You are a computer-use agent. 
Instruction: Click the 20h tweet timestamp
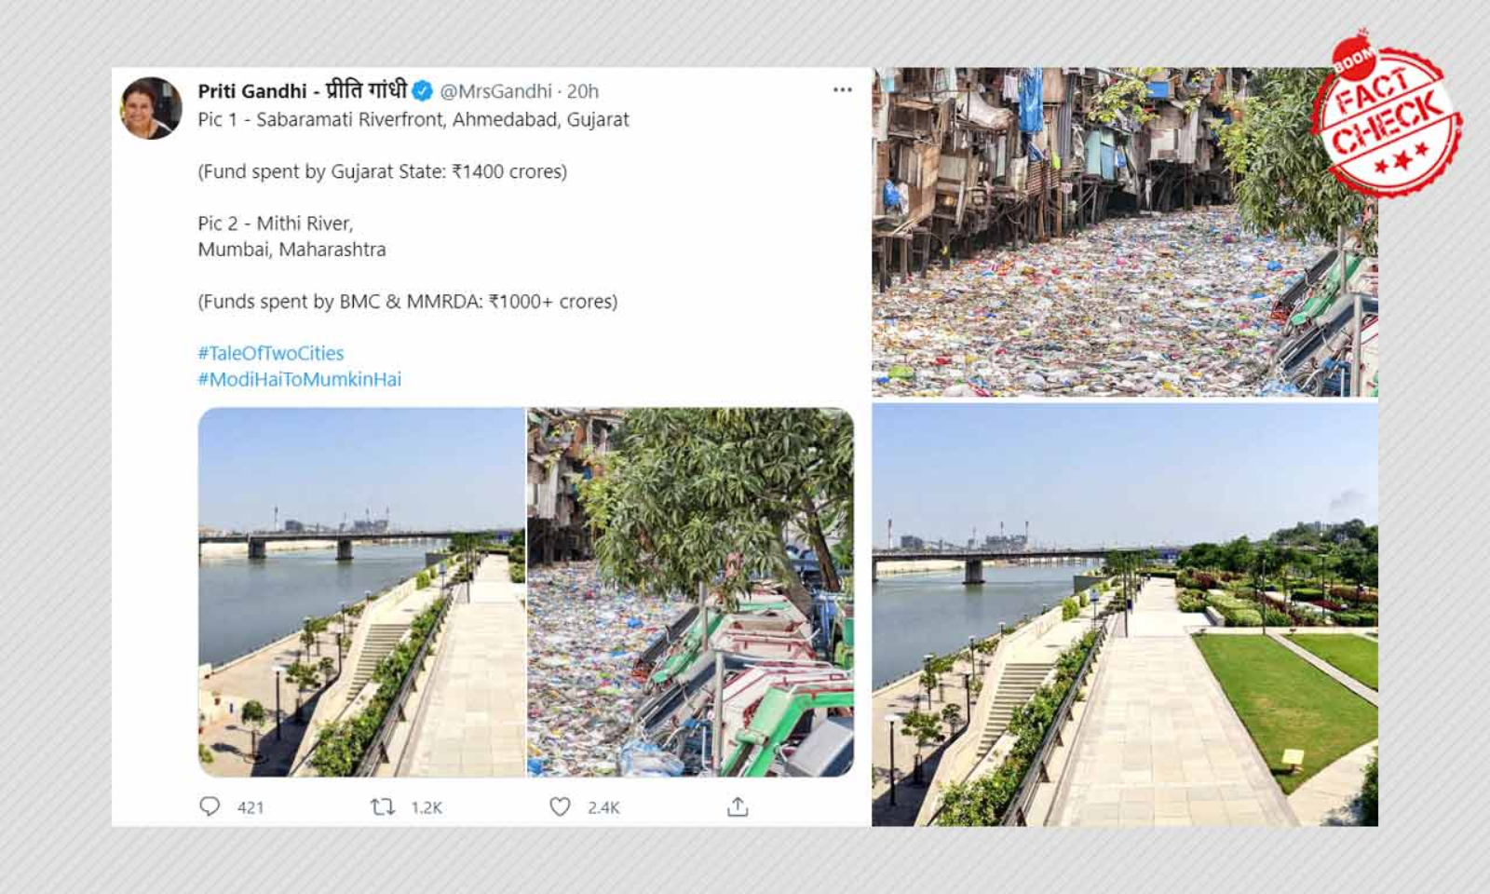583,91
